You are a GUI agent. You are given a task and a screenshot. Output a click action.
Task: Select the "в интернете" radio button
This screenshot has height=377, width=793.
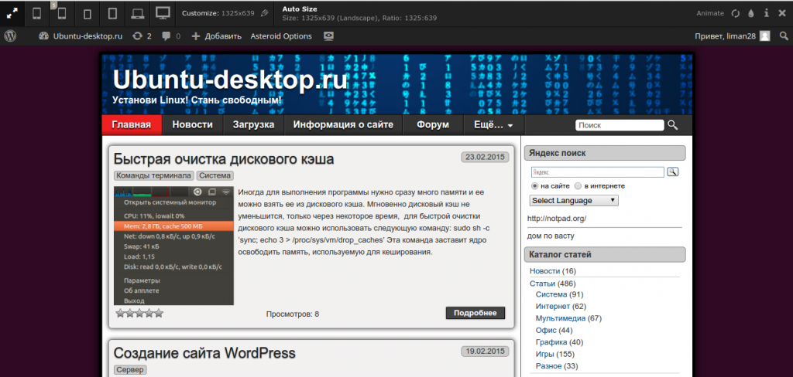(x=578, y=186)
